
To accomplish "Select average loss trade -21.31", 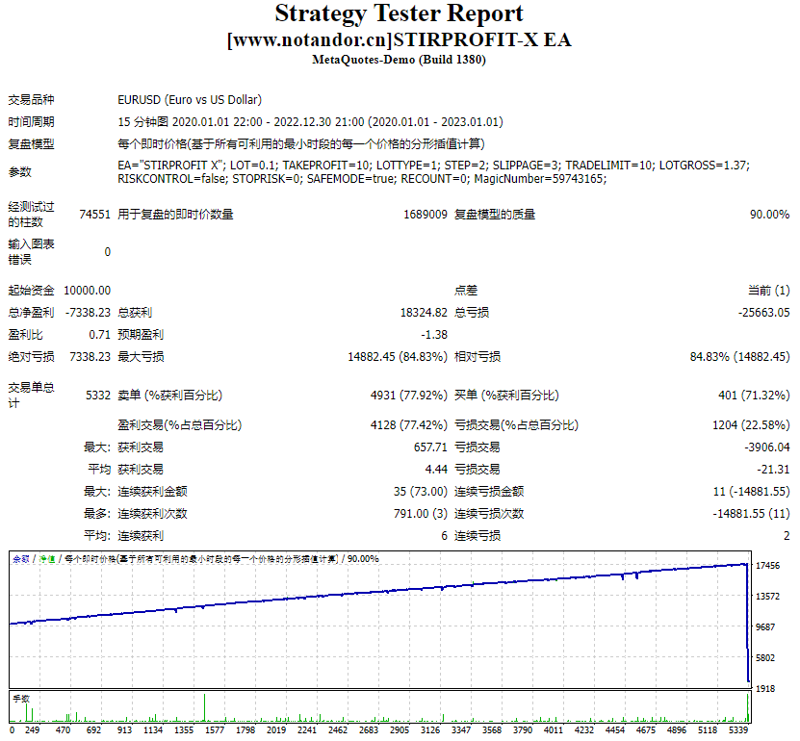I will point(773,470).
